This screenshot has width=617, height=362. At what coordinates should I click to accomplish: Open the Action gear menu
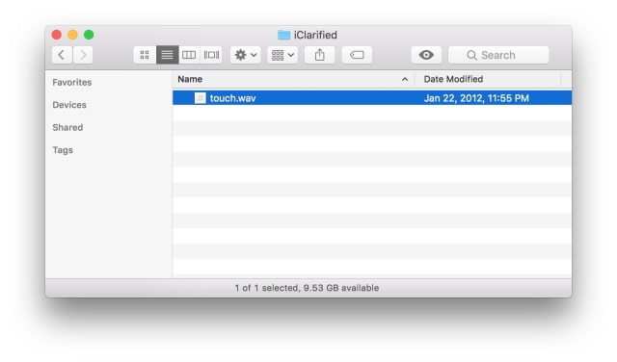[x=246, y=55]
